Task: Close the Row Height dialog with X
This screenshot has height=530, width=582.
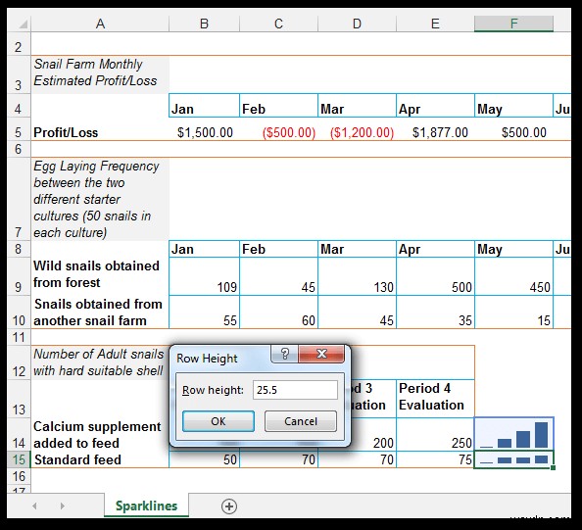Action: [321, 354]
